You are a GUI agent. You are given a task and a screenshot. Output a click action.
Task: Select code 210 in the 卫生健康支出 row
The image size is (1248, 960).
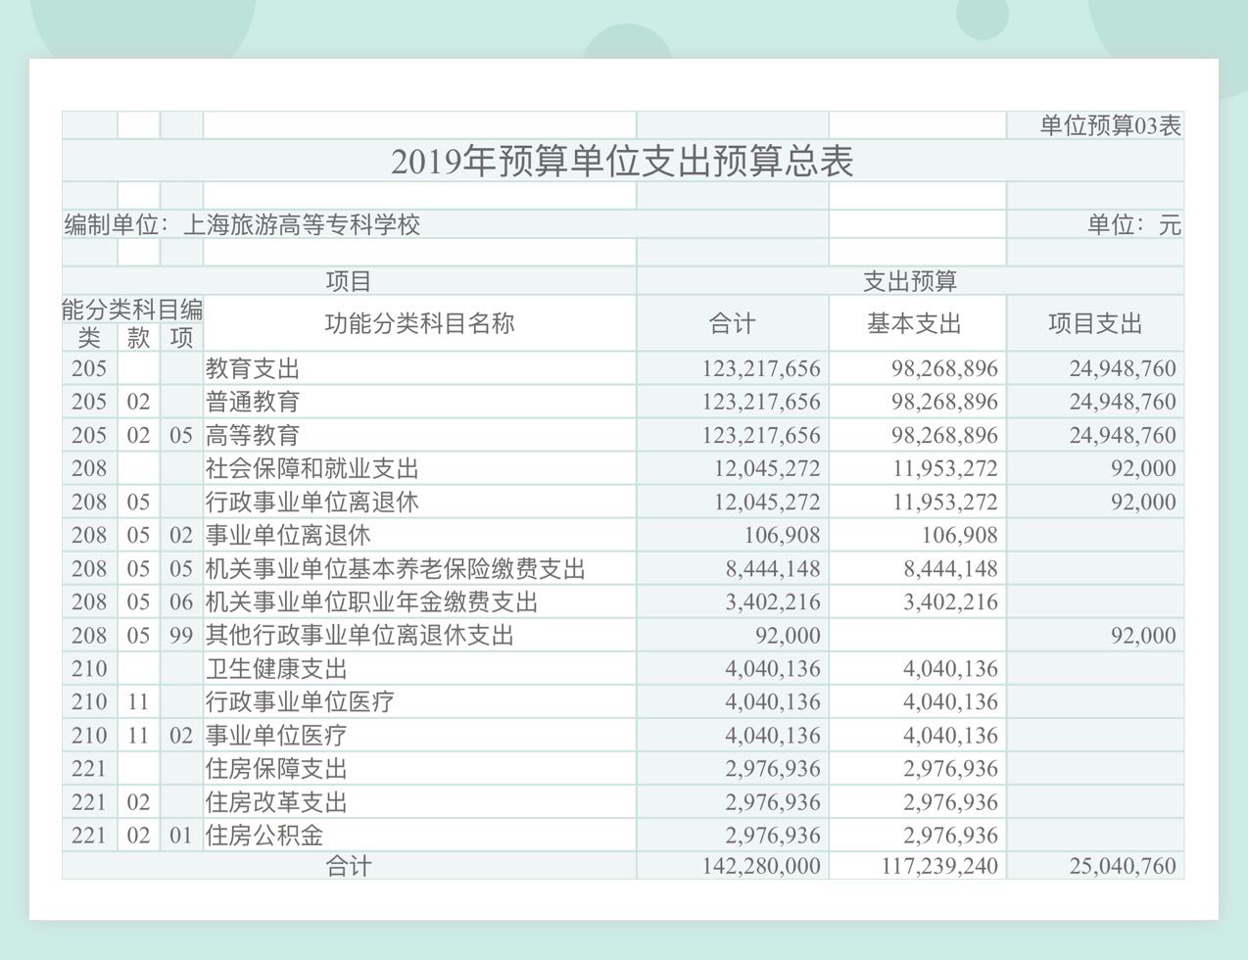click(89, 669)
